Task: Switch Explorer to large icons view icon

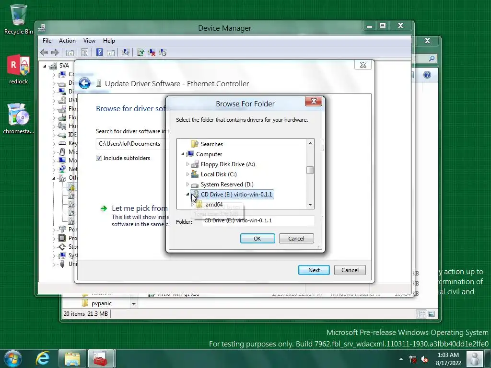Action: click(x=432, y=314)
